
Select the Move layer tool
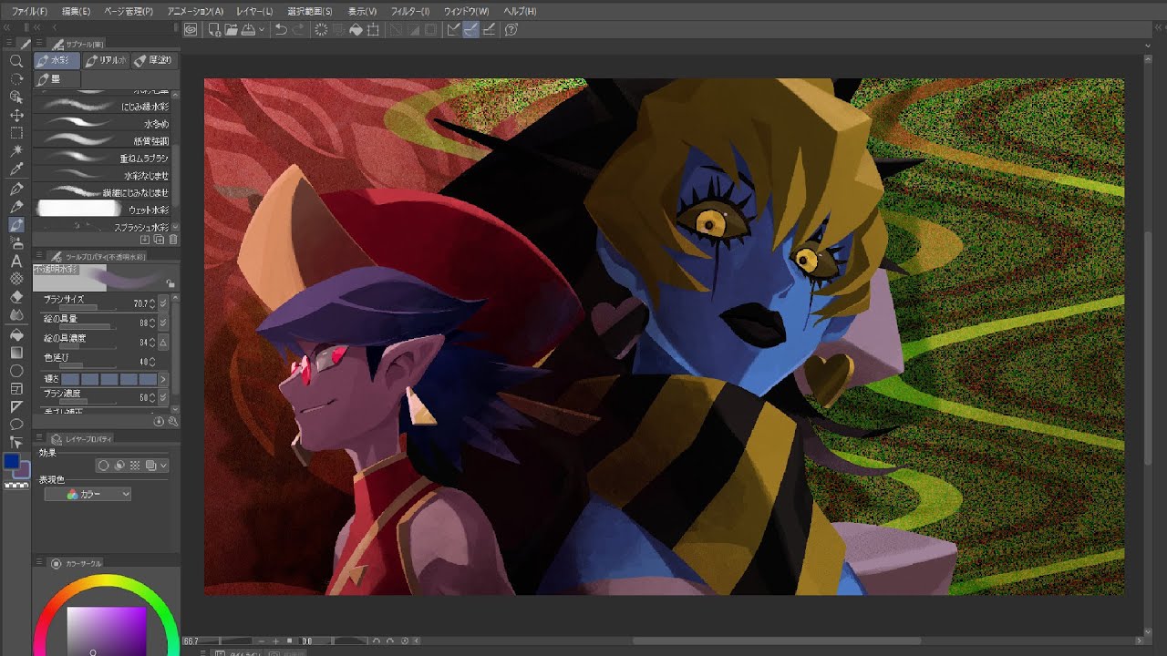click(x=16, y=116)
